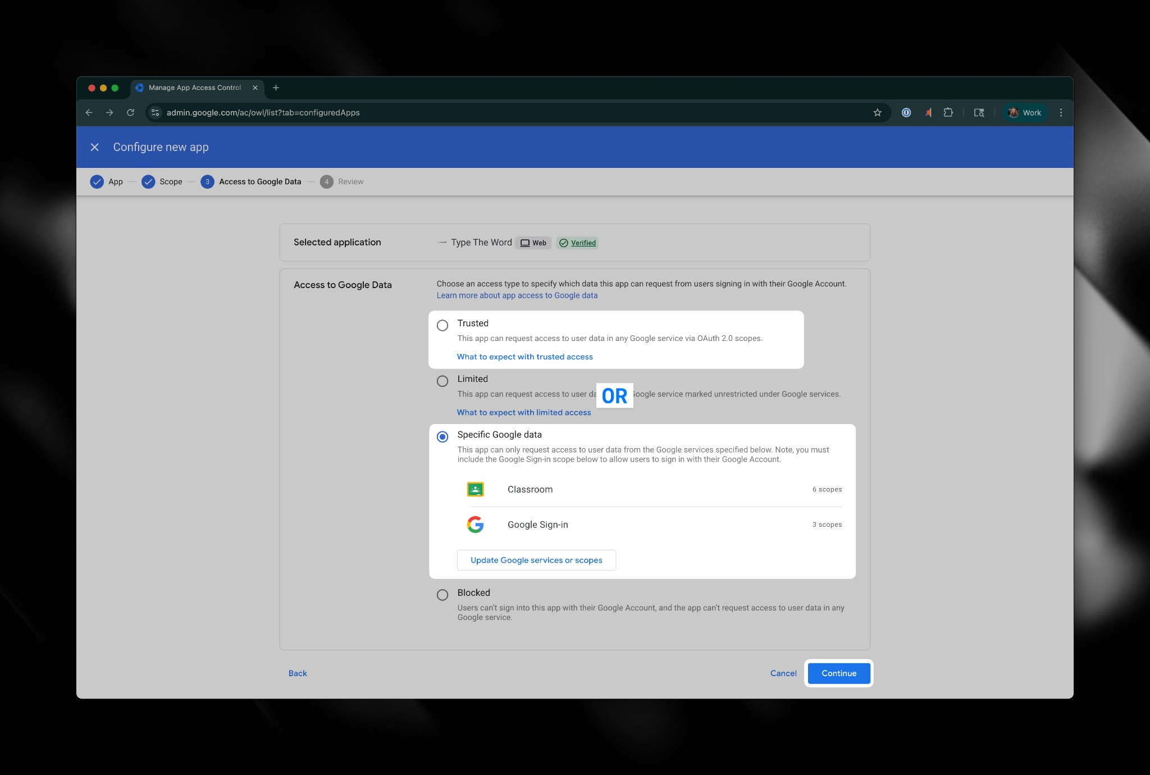This screenshot has width=1150, height=775.
Task: Select the Limited access option
Action: 442,381
